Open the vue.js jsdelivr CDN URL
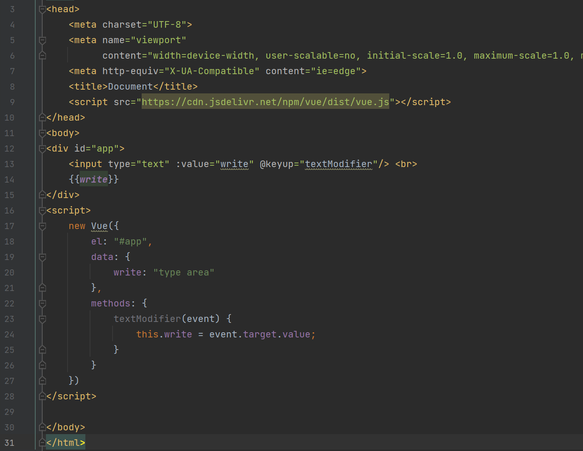This screenshot has width=583, height=451. (265, 102)
